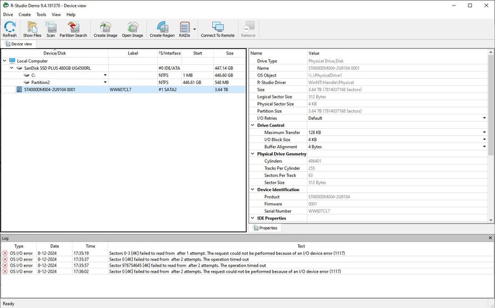Switch to the Device view tab
495x308 pixels.
tap(19, 44)
